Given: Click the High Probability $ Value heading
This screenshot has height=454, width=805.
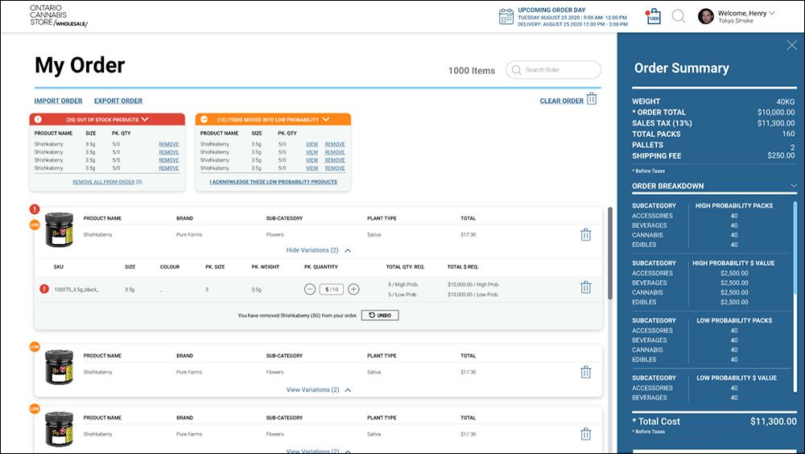Looking at the screenshot, I should pyautogui.click(x=733, y=263).
